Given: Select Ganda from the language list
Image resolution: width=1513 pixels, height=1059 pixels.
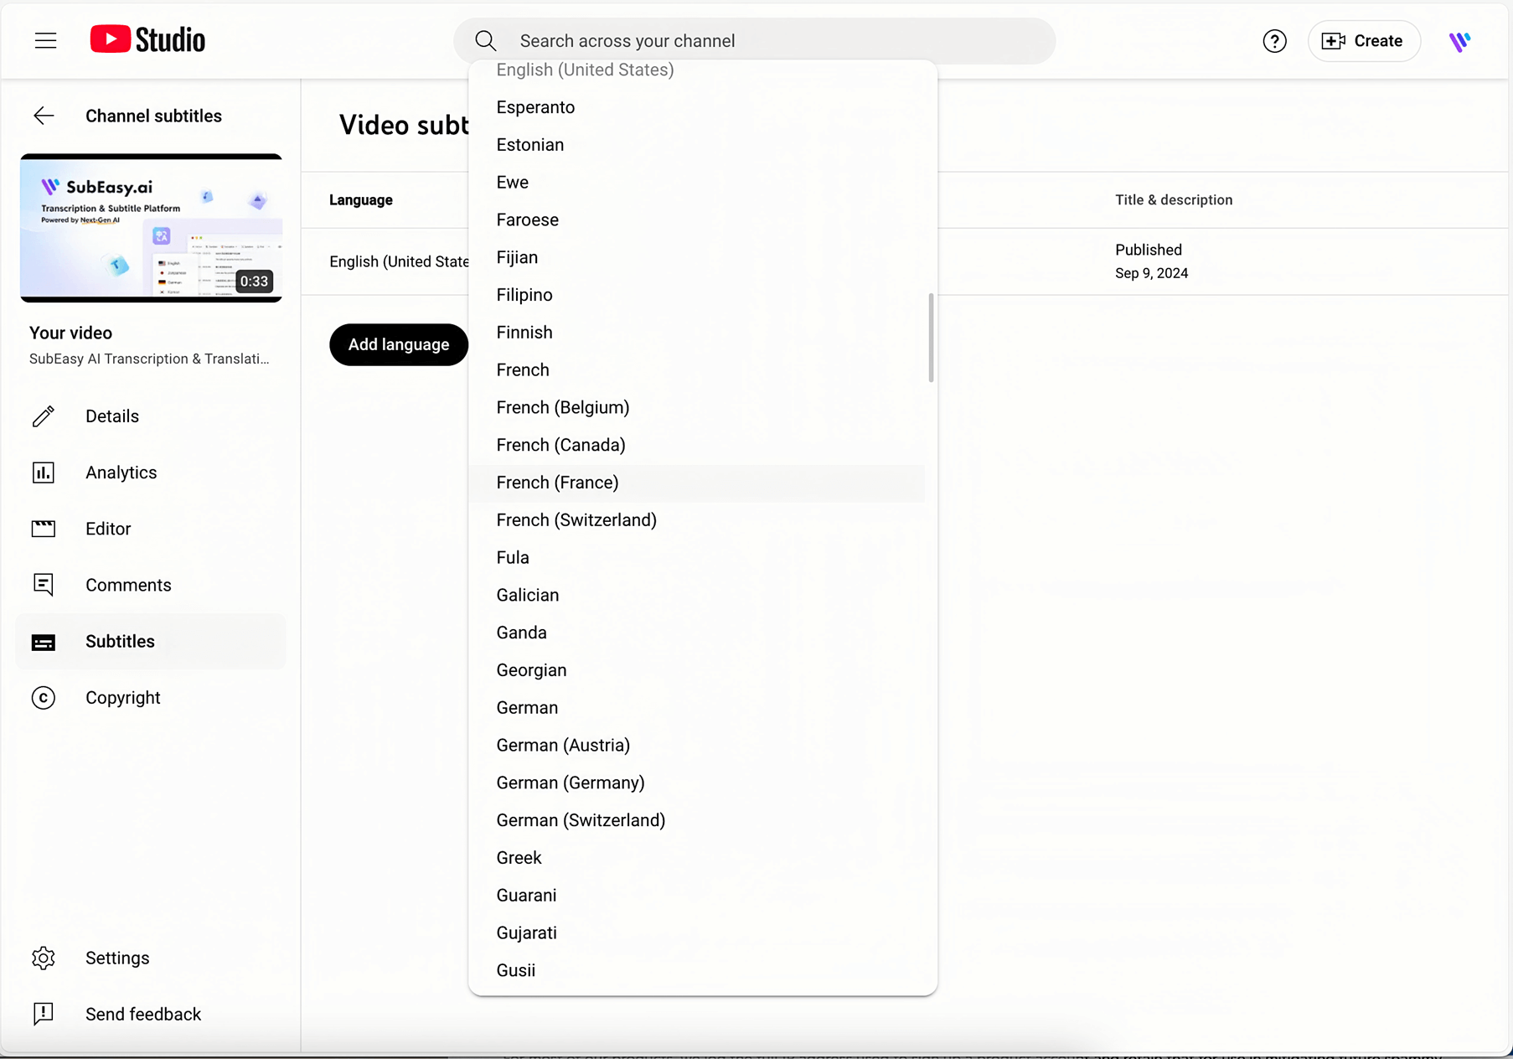Looking at the screenshot, I should pos(697,633).
